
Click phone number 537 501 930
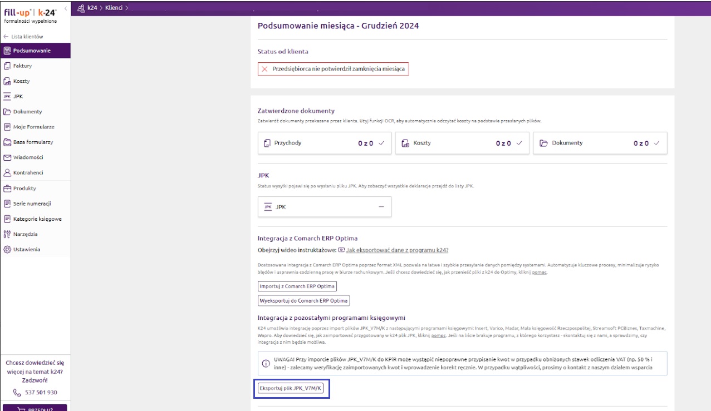tap(41, 392)
